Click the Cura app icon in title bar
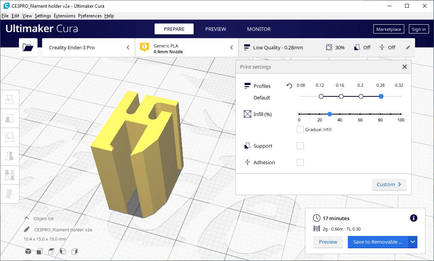Viewport: 434px width, 261px height. coord(6,6)
